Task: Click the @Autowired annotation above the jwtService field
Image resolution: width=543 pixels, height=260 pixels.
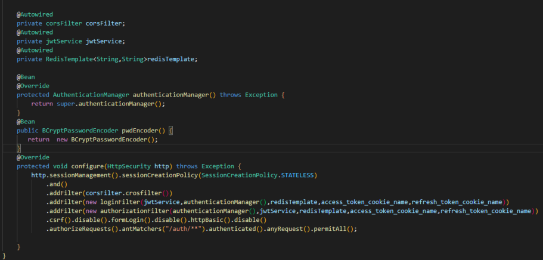Action: [x=35, y=32]
